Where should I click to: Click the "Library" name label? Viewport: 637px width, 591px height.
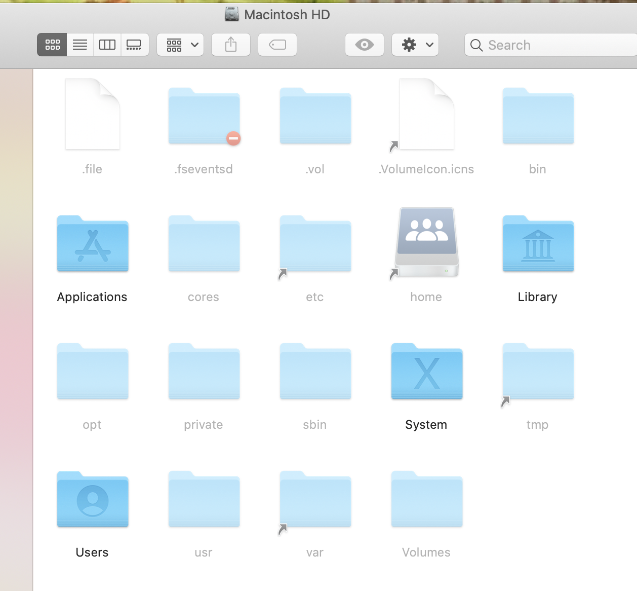click(538, 297)
